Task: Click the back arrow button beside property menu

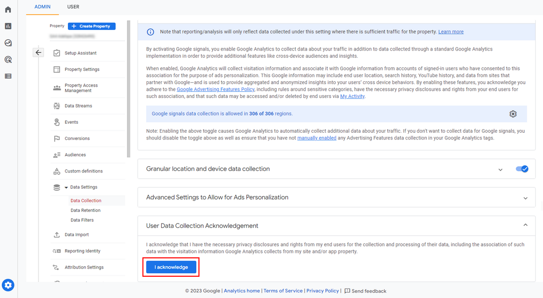Action: tap(38, 52)
